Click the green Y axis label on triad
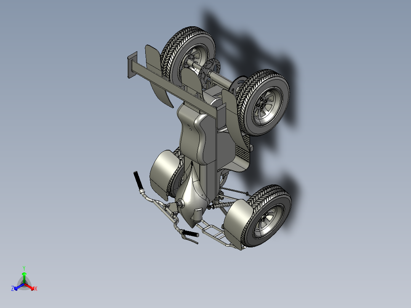 (24, 268)
